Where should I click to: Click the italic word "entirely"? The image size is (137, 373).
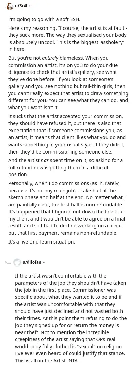point(50,58)
